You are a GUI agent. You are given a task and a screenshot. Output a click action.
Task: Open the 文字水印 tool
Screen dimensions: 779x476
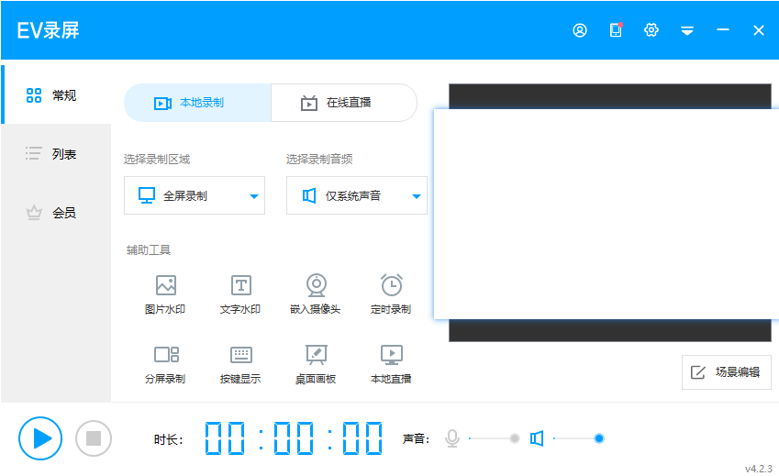[240, 294]
